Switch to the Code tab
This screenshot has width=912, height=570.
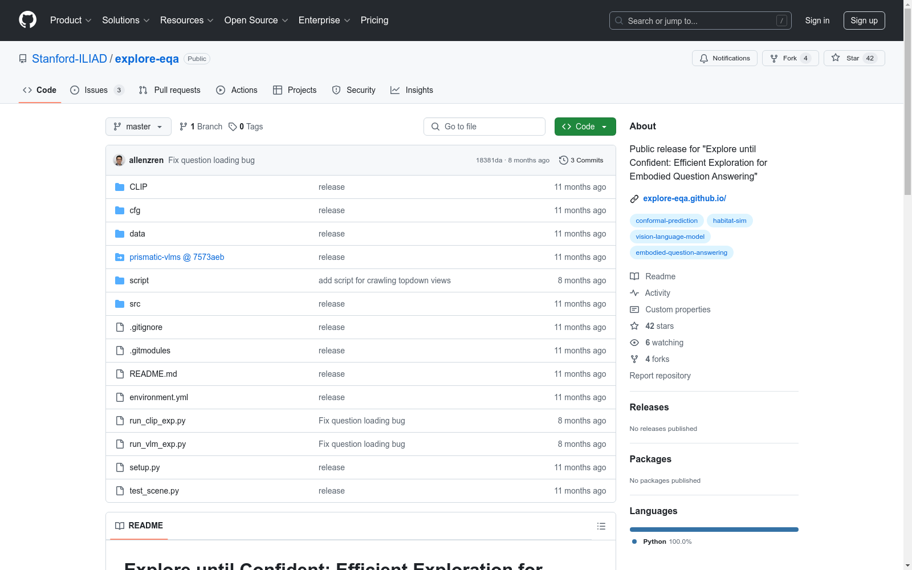[40, 90]
